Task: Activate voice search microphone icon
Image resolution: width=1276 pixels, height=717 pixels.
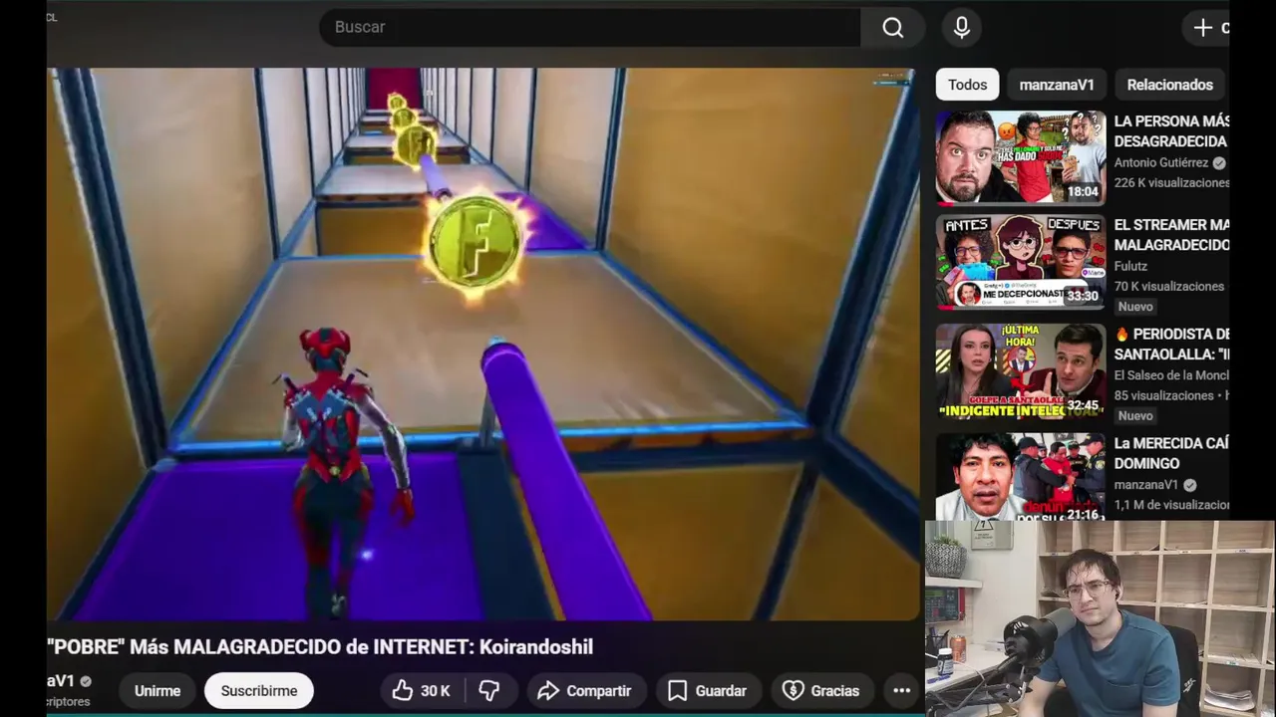Action: coord(962,28)
